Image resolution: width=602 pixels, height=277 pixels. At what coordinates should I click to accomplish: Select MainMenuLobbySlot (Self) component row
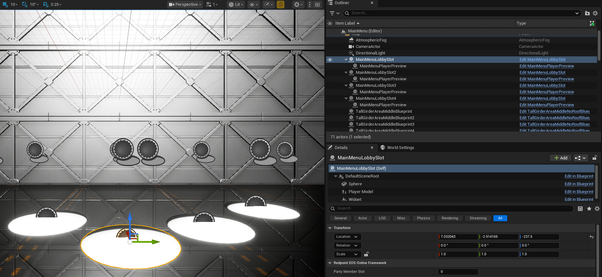(461, 168)
